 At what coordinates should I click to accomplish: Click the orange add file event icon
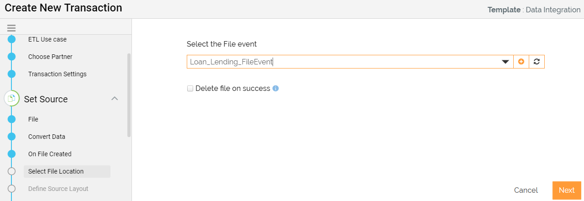pyautogui.click(x=521, y=62)
